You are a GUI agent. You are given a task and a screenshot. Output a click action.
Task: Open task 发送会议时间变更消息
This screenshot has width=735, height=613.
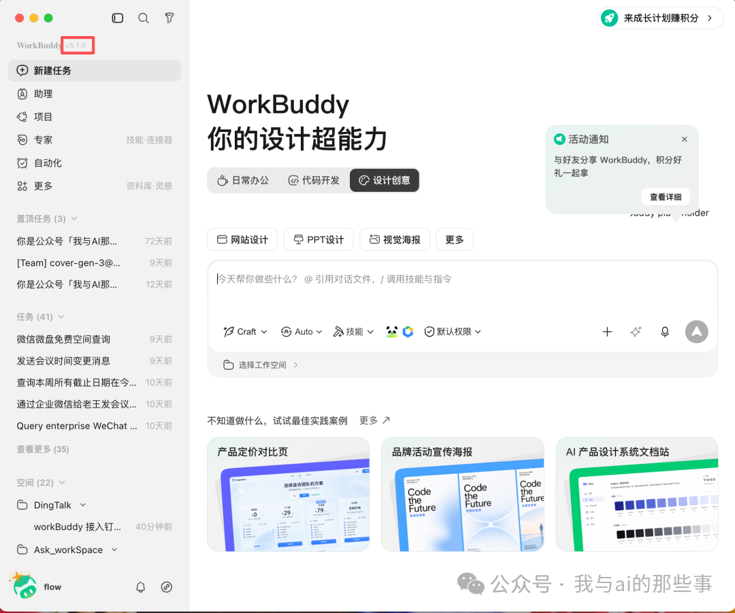coord(94,361)
